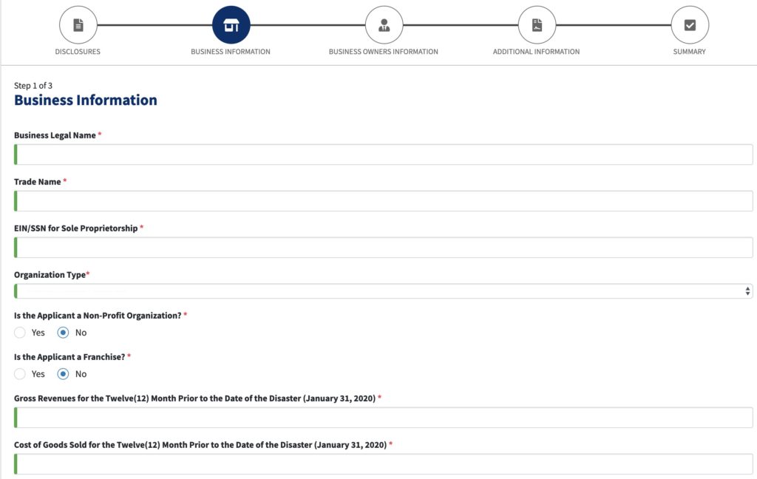This screenshot has width=757, height=479.
Task: Click the Summary checkmark step icon
Action: pyautogui.click(x=690, y=25)
